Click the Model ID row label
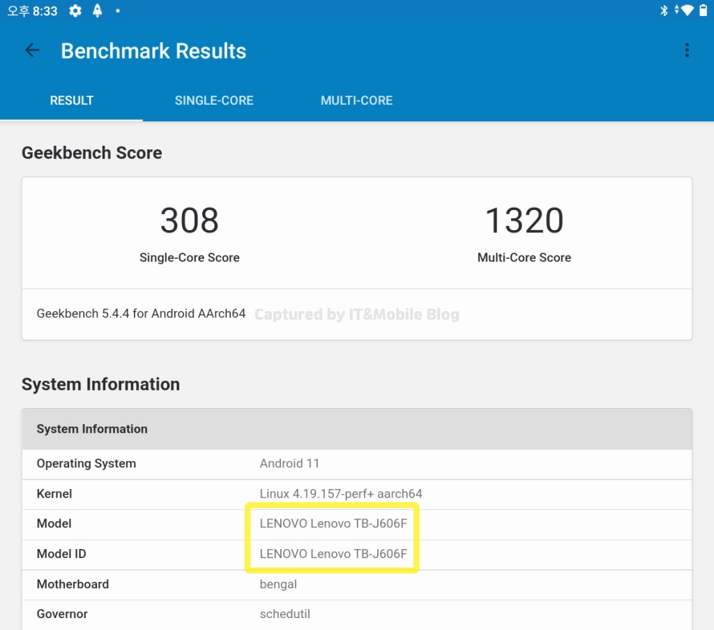This screenshot has width=714, height=630. click(x=61, y=554)
